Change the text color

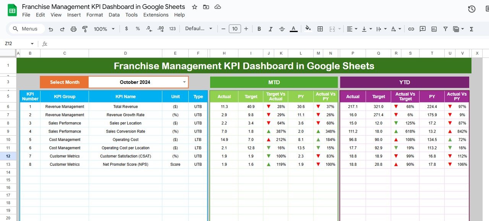(293, 28)
